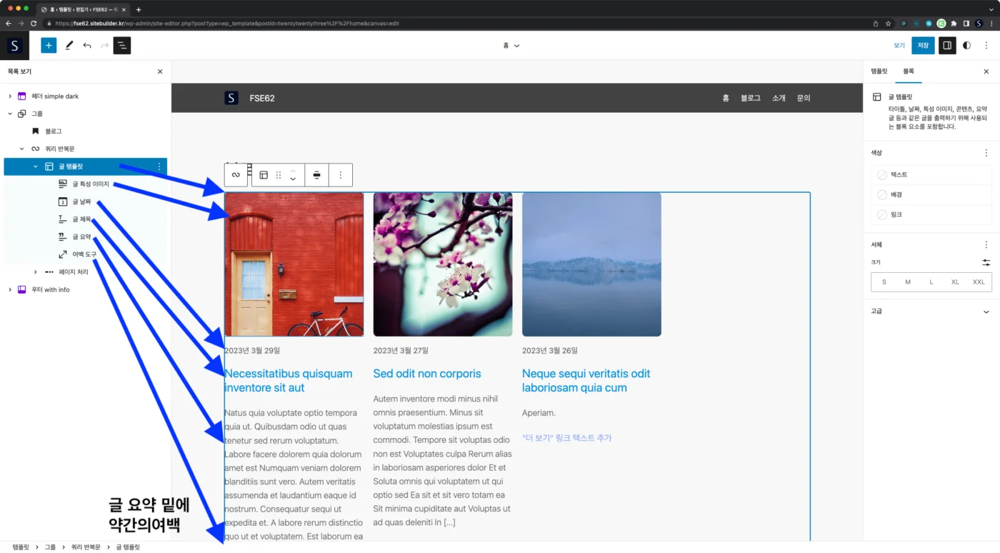Click the blue block inserter plus button
The width and height of the screenshot is (1000, 553).
[x=49, y=45]
